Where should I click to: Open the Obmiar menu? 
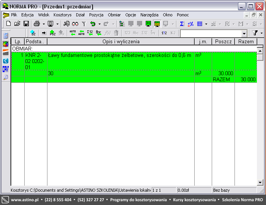coord(114,15)
